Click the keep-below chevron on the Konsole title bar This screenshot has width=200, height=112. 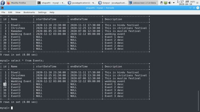pos(190,8)
